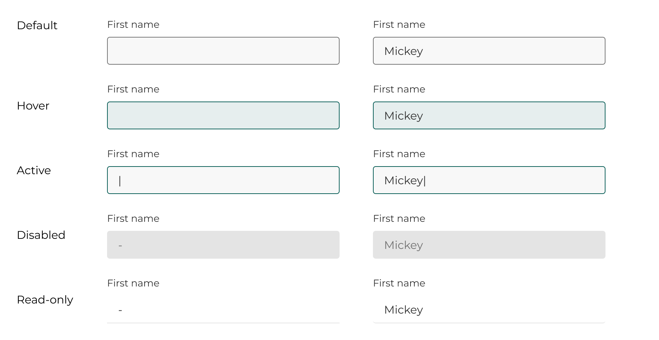Click First name label above Hover Mickey field
This screenshot has height=340, width=659.
[399, 89]
